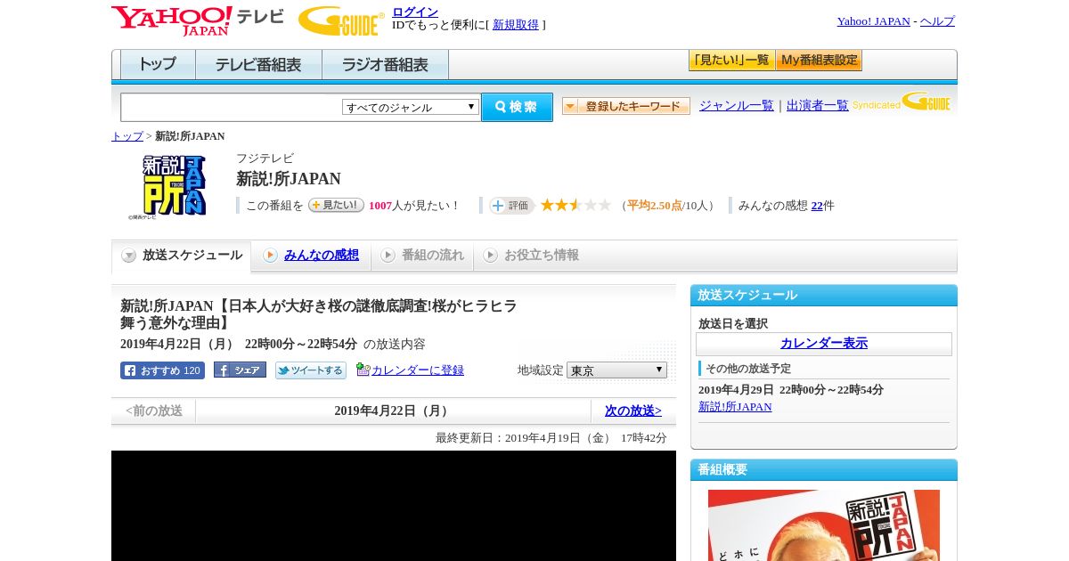Viewport: 1069px width, 561px height.
Task: Click the 「見たい!」一覧 button
Action: (731, 61)
